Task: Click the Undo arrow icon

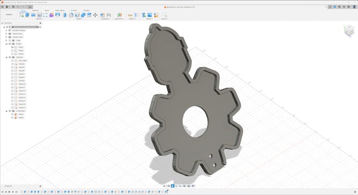Action: pos(18,7)
